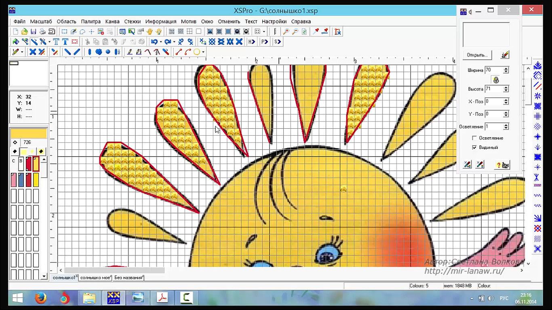Switch to the Без названия tab
Viewport: 552px width, 310px height.
click(129, 278)
